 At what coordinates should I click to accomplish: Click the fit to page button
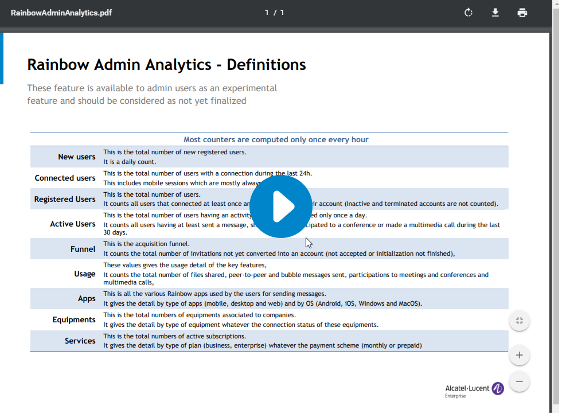520,321
